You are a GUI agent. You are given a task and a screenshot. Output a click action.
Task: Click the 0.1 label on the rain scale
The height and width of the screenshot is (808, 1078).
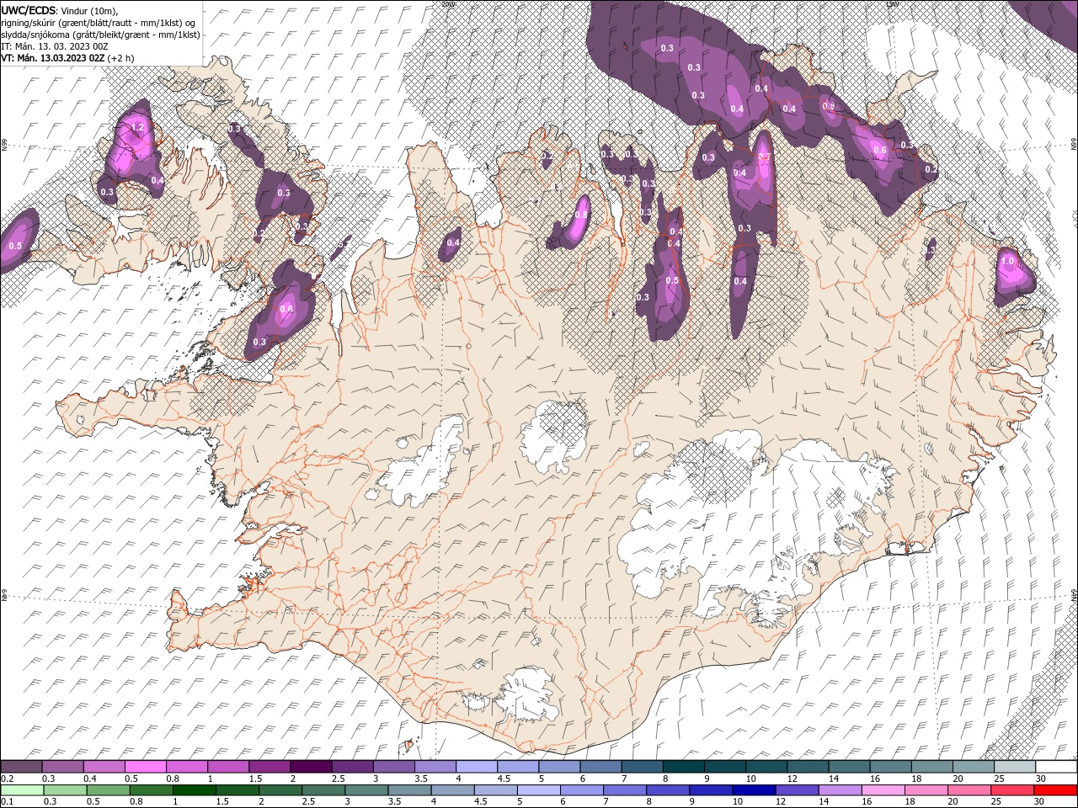tap(7, 802)
